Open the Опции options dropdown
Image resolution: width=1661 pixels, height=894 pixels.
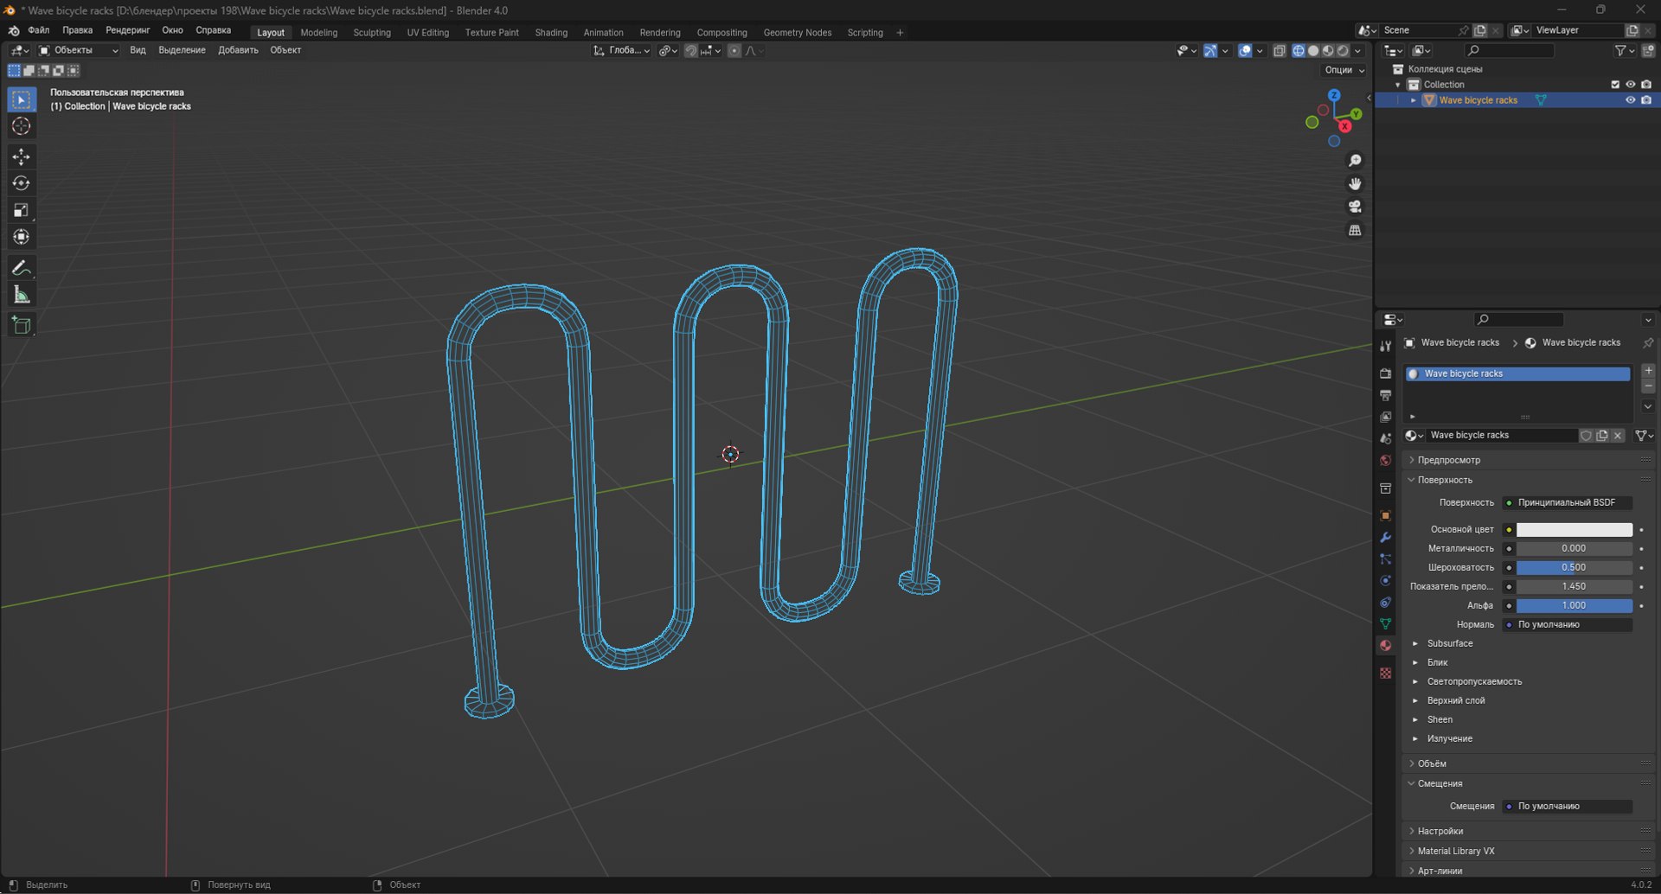pyautogui.click(x=1344, y=70)
